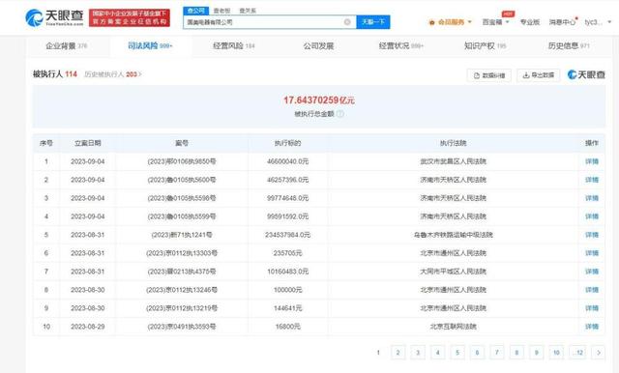Screen dimensions: 619x373
Task: Select the 查老板 search tab
Action: (221, 11)
